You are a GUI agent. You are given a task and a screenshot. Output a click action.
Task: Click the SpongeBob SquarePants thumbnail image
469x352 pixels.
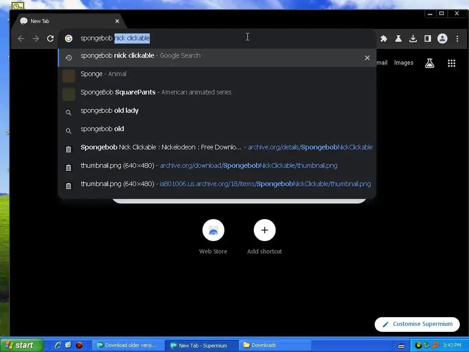[69, 94]
